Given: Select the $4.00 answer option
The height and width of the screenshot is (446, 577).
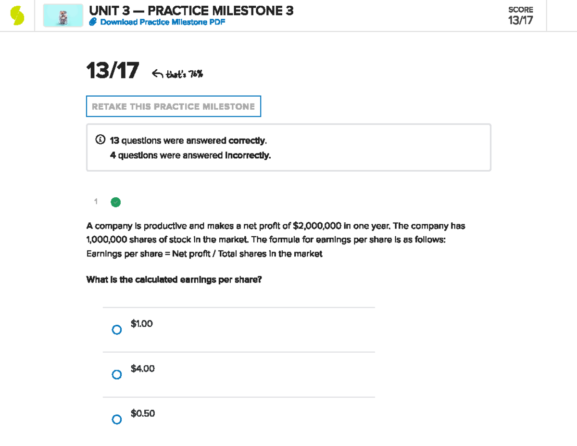Looking at the screenshot, I should click(117, 374).
